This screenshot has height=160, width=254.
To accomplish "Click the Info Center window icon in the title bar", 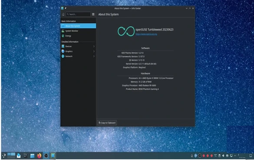I will [63, 8].
